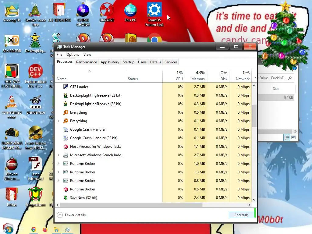Sort by Memory column header
The width and height of the screenshot is (312, 234).
[196, 76]
